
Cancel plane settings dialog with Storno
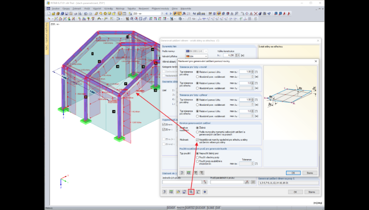pos(310,173)
